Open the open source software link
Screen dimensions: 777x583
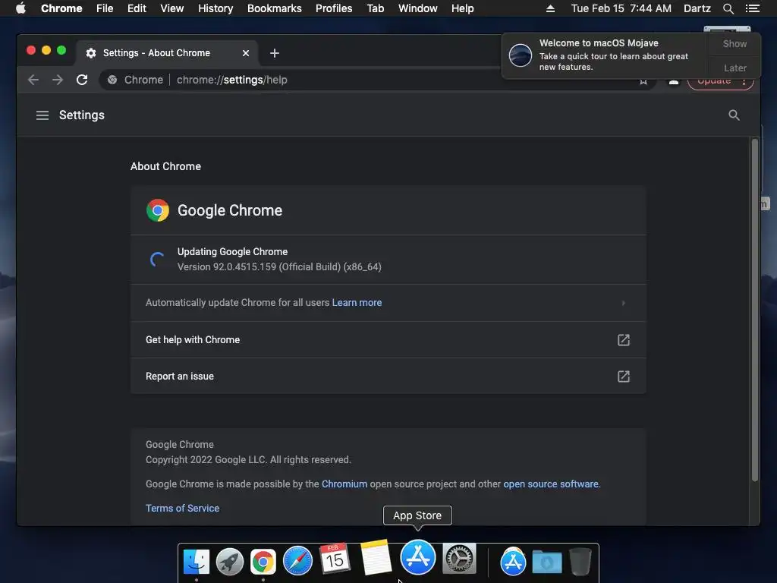tap(551, 484)
